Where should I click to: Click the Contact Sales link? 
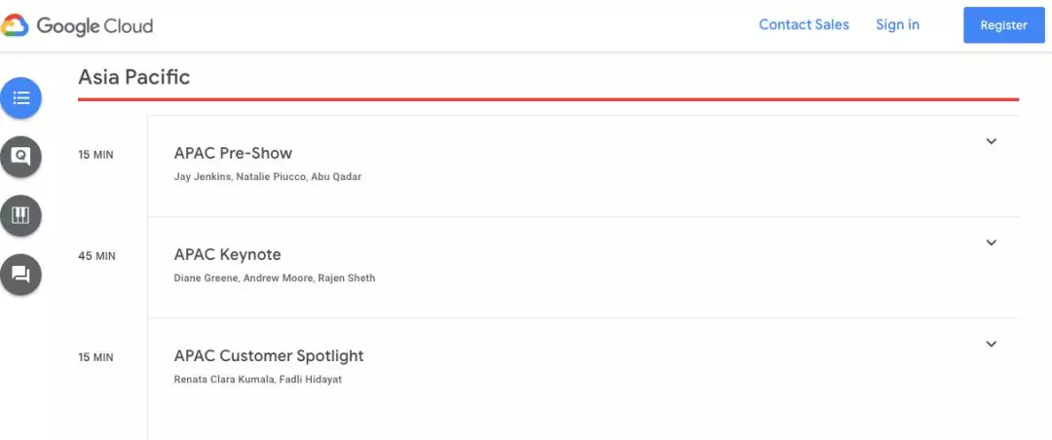pos(804,25)
